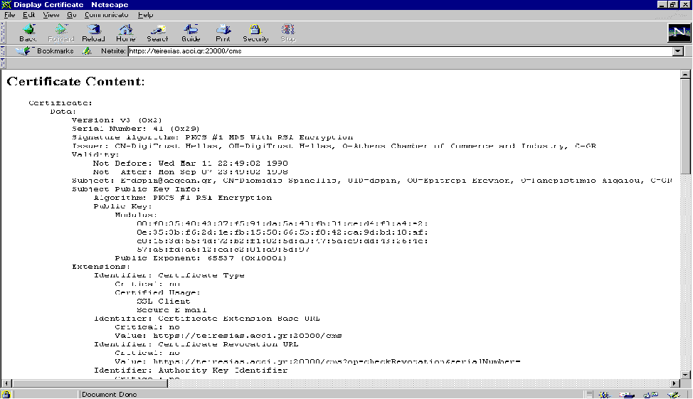Click the Signature Algorithm line

click(x=213, y=137)
